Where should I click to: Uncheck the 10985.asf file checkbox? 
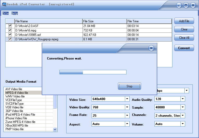pos(10,35)
